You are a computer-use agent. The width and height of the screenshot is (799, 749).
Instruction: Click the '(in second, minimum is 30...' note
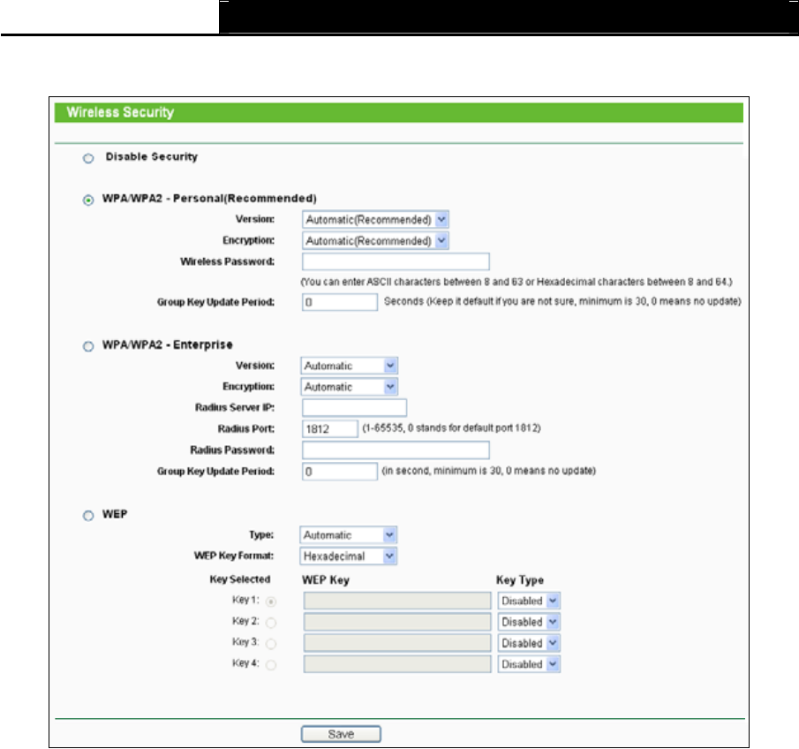pyautogui.click(x=489, y=471)
